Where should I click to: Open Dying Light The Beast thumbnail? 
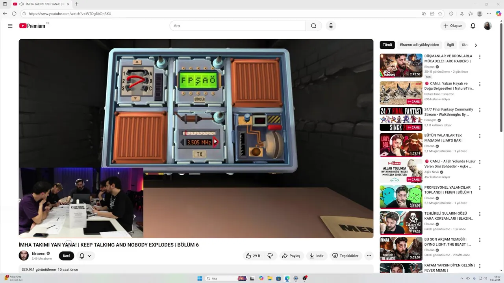point(401,248)
